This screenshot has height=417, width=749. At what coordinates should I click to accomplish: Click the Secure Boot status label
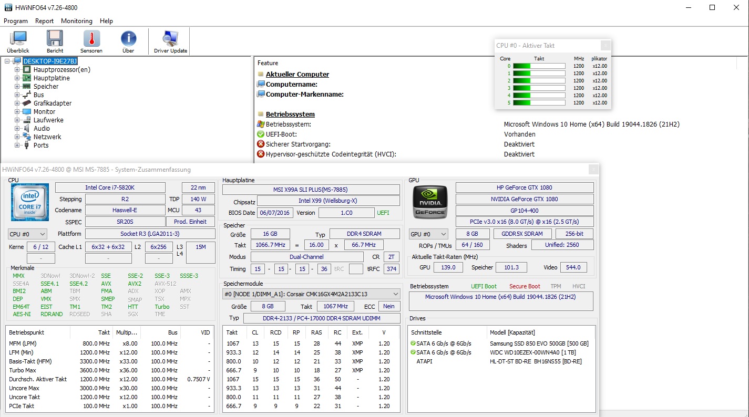(x=525, y=286)
